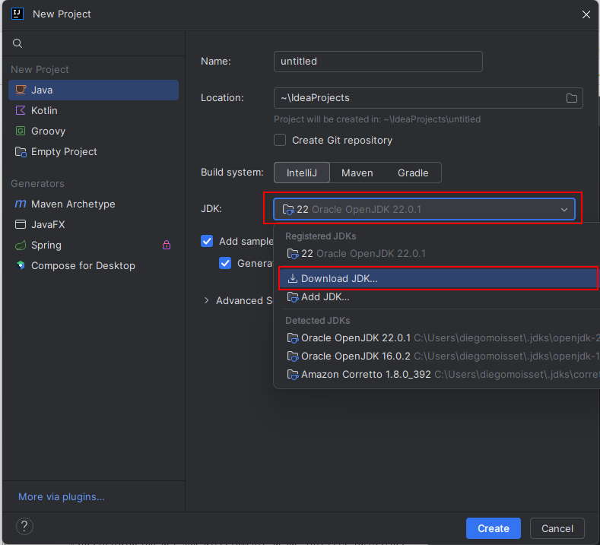The width and height of the screenshot is (600, 545).
Task: Browse location with folder icon
Action: [x=572, y=98]
